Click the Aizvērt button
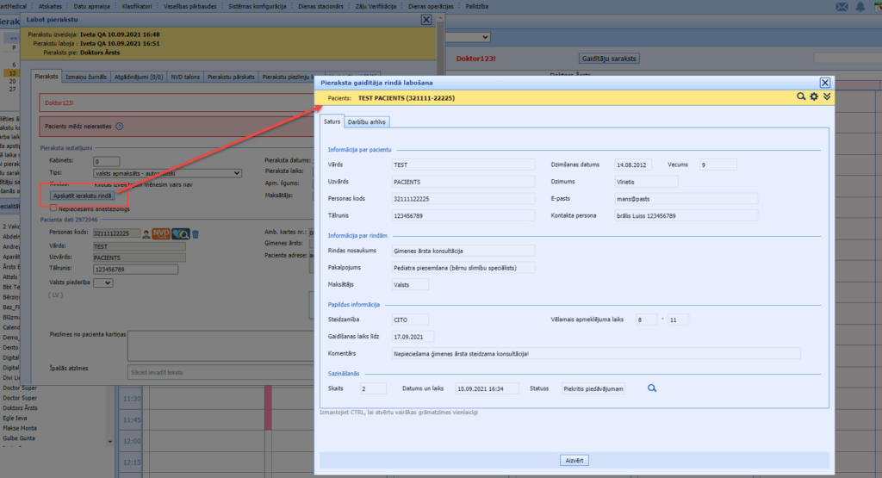Viewport: 882px width, 478px height. click(x=574, y=460)
